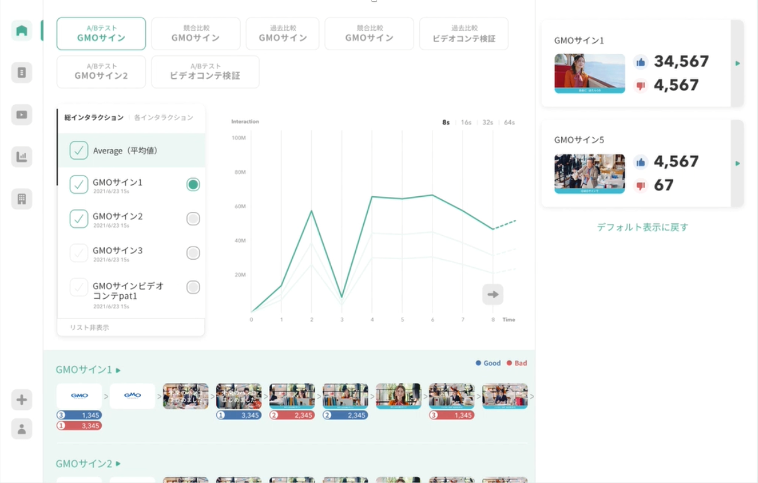758x483 pixels.
Task: Check the GMOサインビデオコンテpat1 checkbox
Action: (79, 287)
